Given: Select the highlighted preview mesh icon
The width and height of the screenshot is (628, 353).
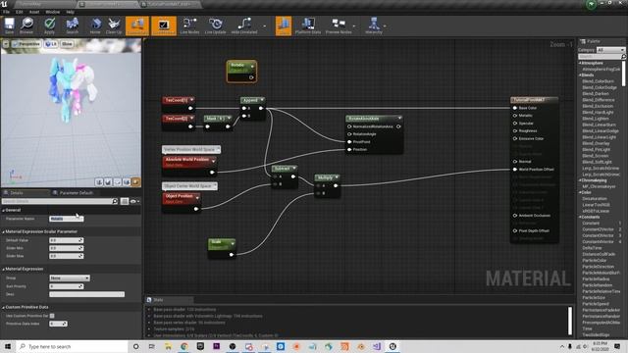Looking at the screenshot, I should tap(135, 182).
